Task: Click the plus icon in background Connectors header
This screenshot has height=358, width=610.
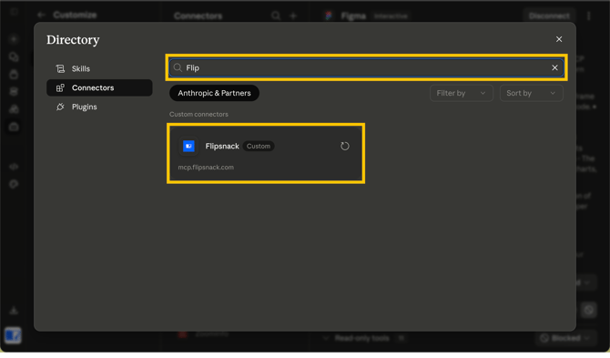Action: 293,15
